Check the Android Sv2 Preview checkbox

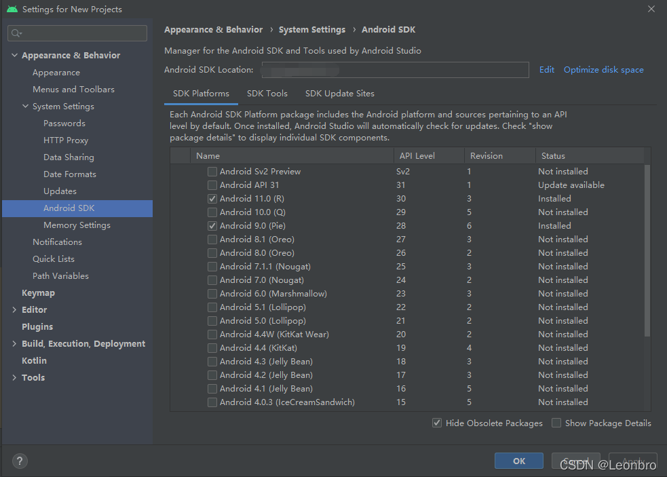(212, 172)
